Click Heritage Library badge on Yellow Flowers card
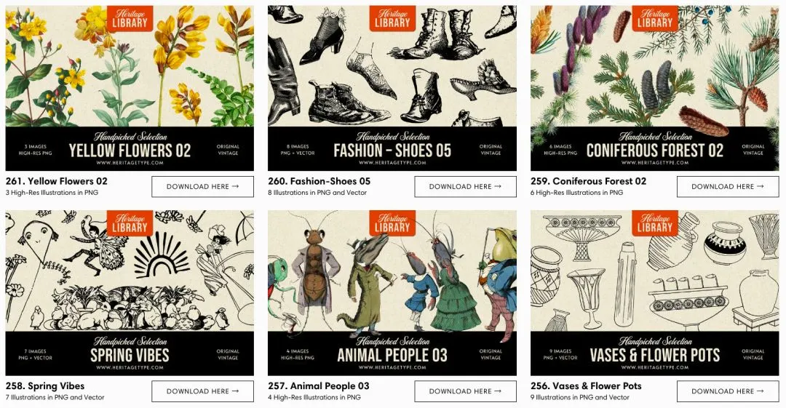786x408 pixels. click(x=130, y=19)
